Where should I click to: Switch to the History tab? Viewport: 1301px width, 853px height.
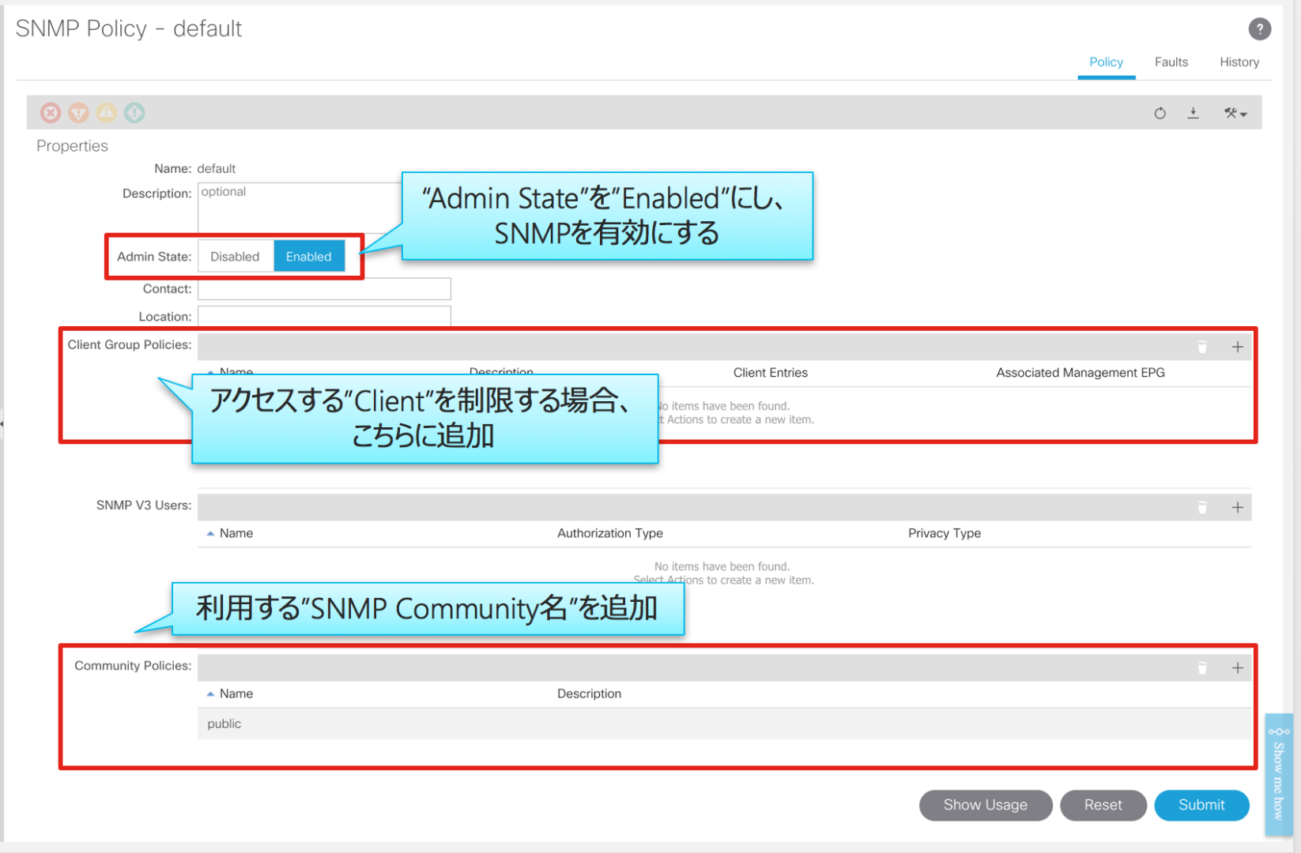(1239, 62)
